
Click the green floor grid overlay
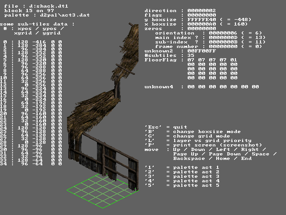(103, 191)
